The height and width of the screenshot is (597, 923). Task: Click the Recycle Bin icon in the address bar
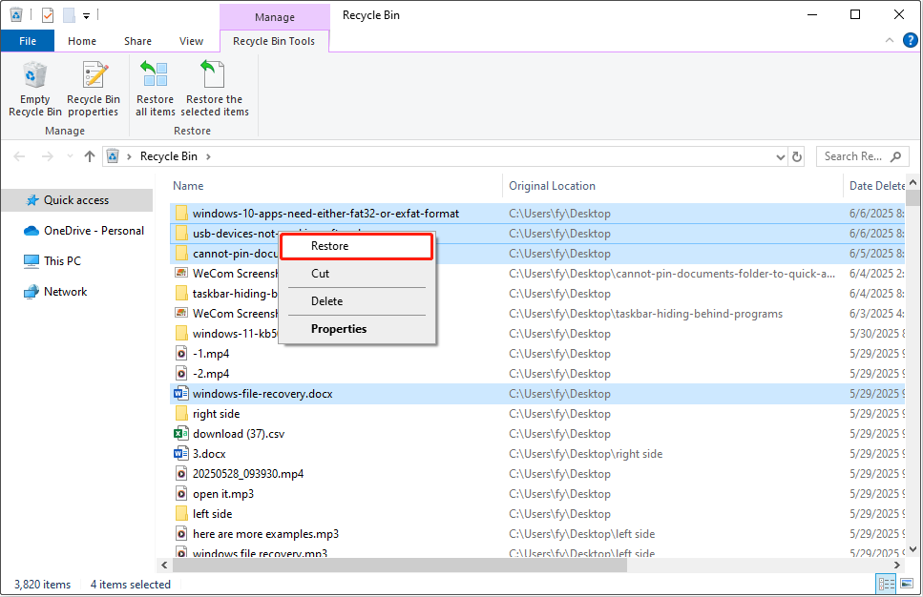pyautogui.click(x=114, y=155)
